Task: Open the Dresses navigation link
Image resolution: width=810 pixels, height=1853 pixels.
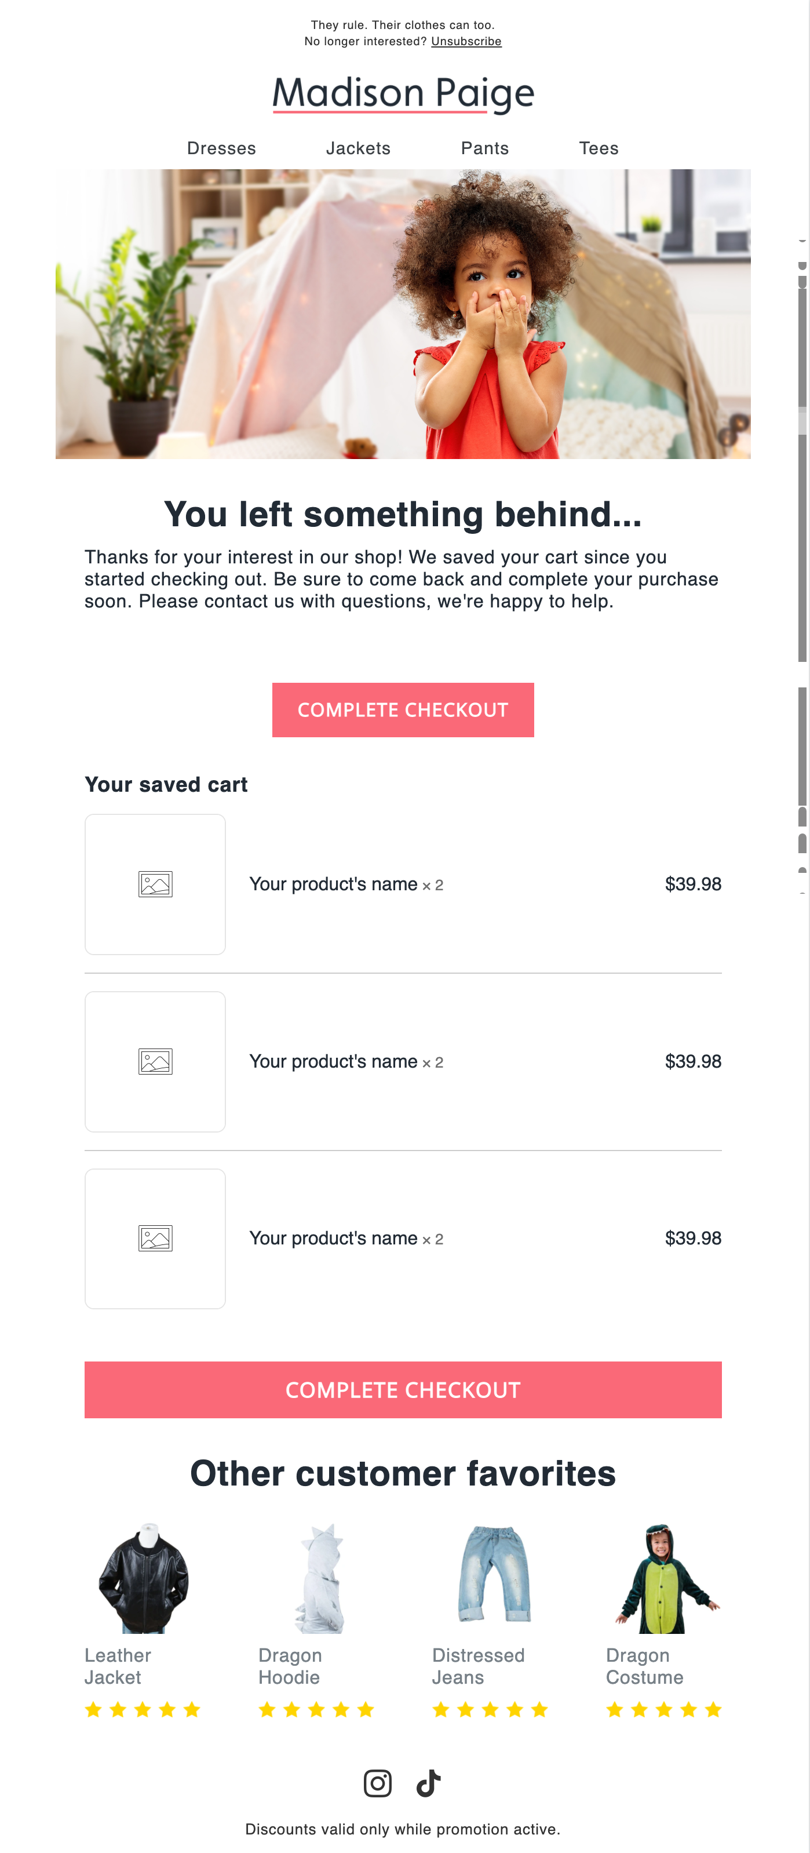Action: coord(221,148)
